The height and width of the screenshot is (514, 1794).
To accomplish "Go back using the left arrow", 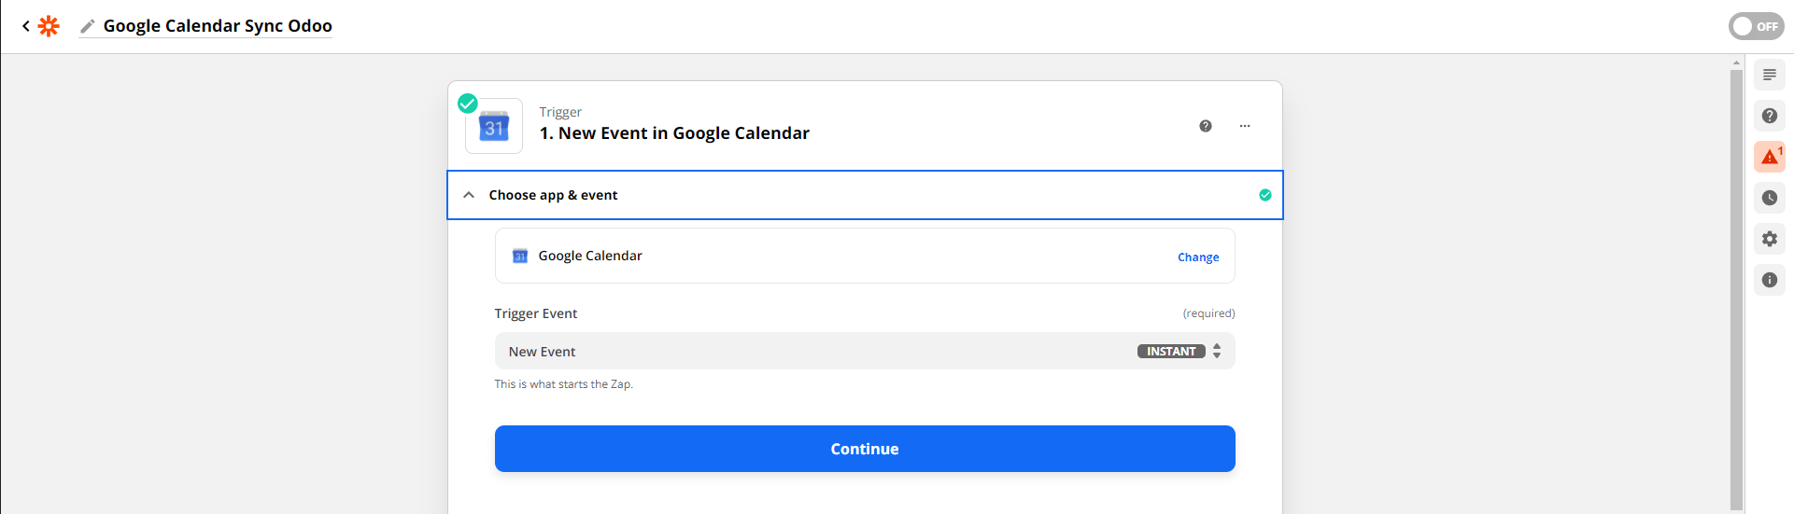I will pos(26,26).
